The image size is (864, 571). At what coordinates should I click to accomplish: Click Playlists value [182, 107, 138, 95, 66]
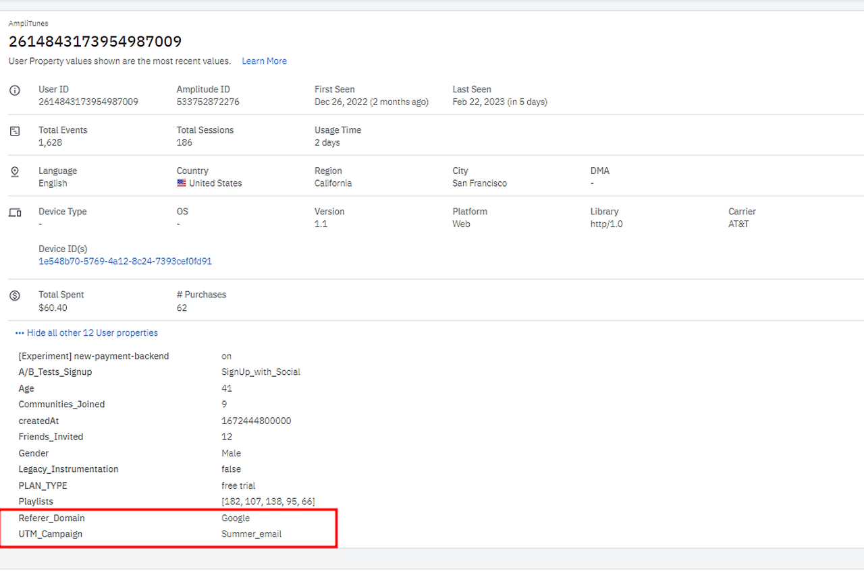point(268,502)
